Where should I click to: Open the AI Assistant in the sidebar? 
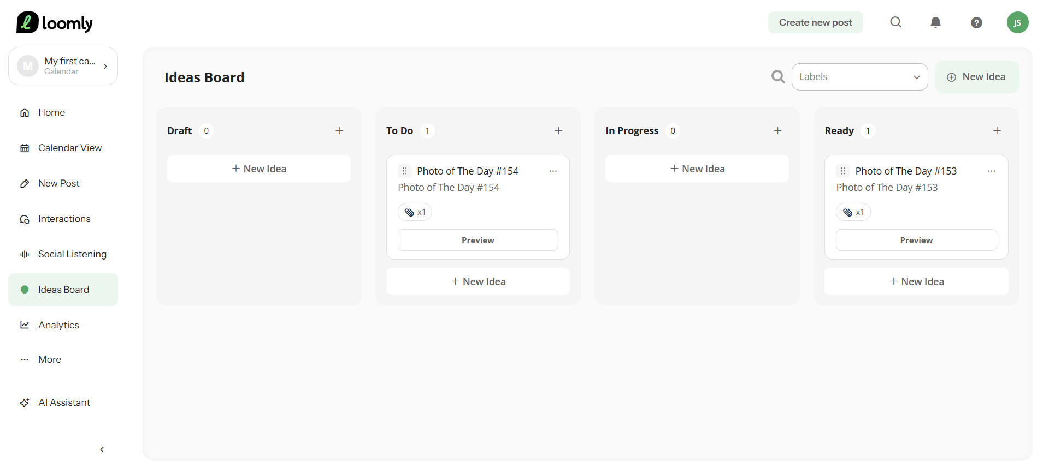click(63, 402)
